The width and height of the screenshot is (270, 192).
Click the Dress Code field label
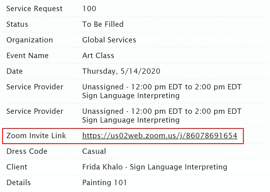click(27, 151)
